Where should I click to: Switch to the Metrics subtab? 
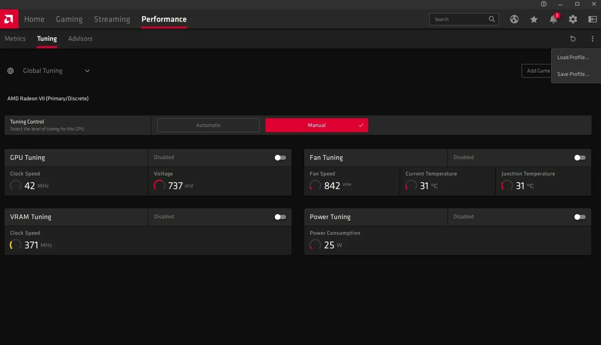[15, 39]
